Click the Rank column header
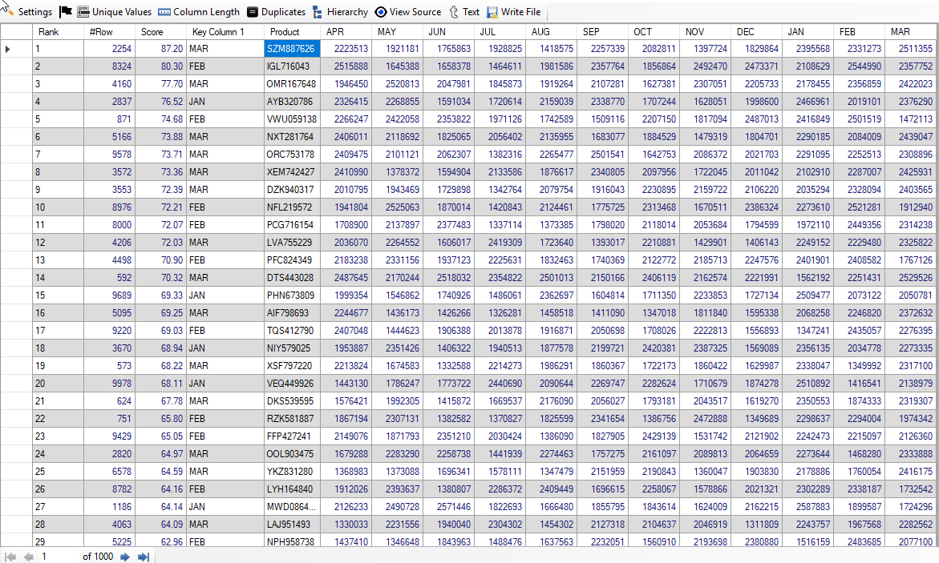The height and width of the screenshot is (563, 939). click(58, 32)
